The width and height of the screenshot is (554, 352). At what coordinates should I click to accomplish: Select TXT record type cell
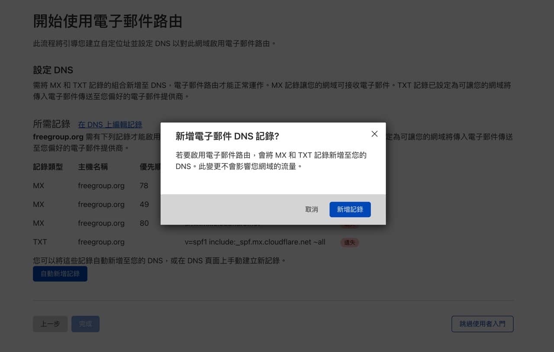point(40,242)
